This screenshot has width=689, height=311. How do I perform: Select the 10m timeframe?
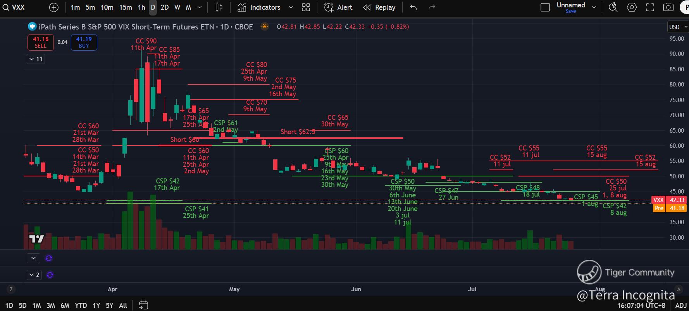tap(107, 7)
